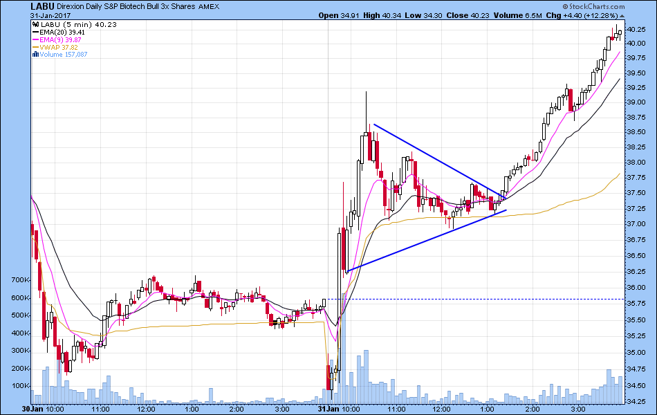The height and width of the screenshot is (415, 657).
Task: Click the 600K volume axis label
Action: 21,297
